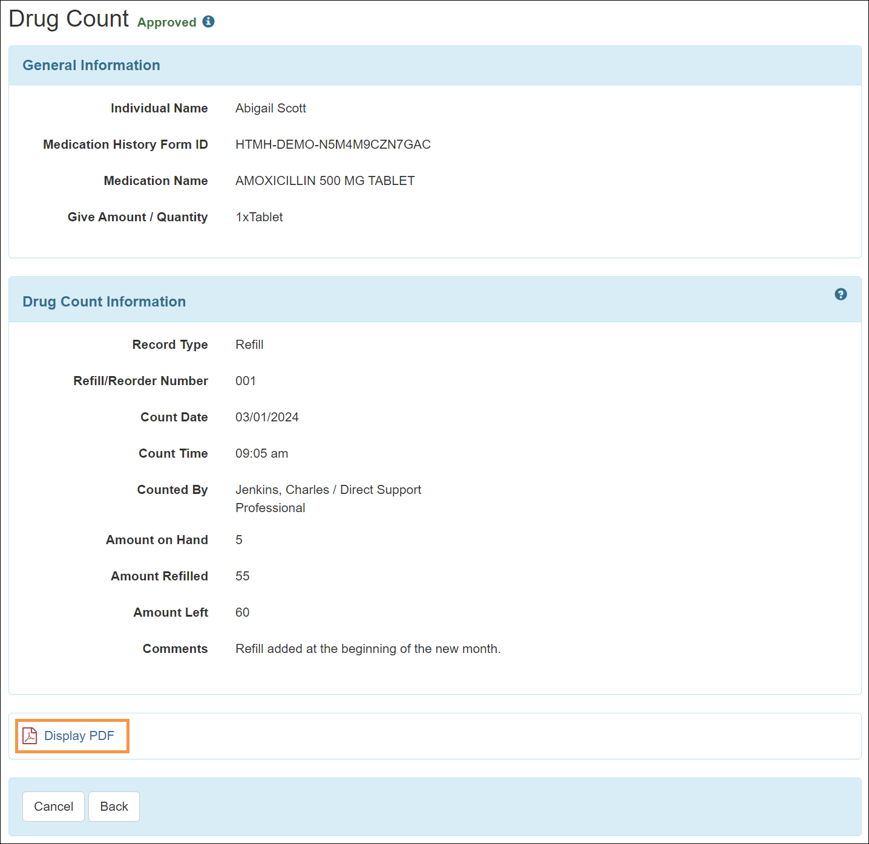
Task: Click the Comments label
Action: (175, 649)
